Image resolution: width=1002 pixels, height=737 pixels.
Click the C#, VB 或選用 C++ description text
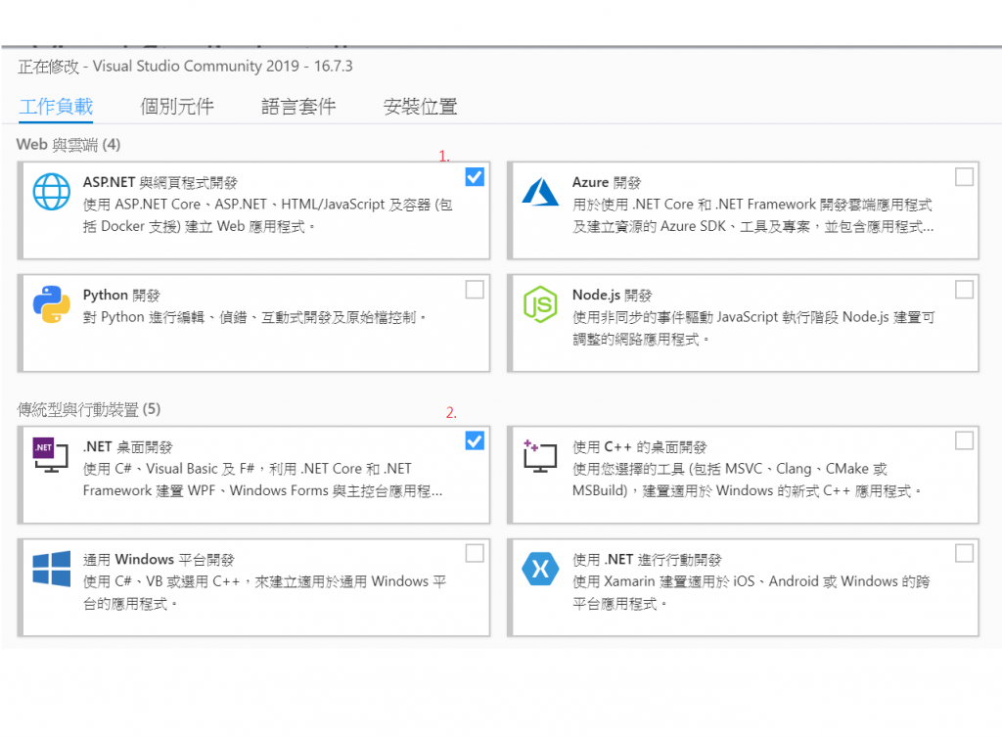[x=264, y=592]
